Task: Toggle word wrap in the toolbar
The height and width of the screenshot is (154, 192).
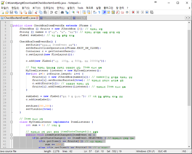Action: [x=95, y=12]
